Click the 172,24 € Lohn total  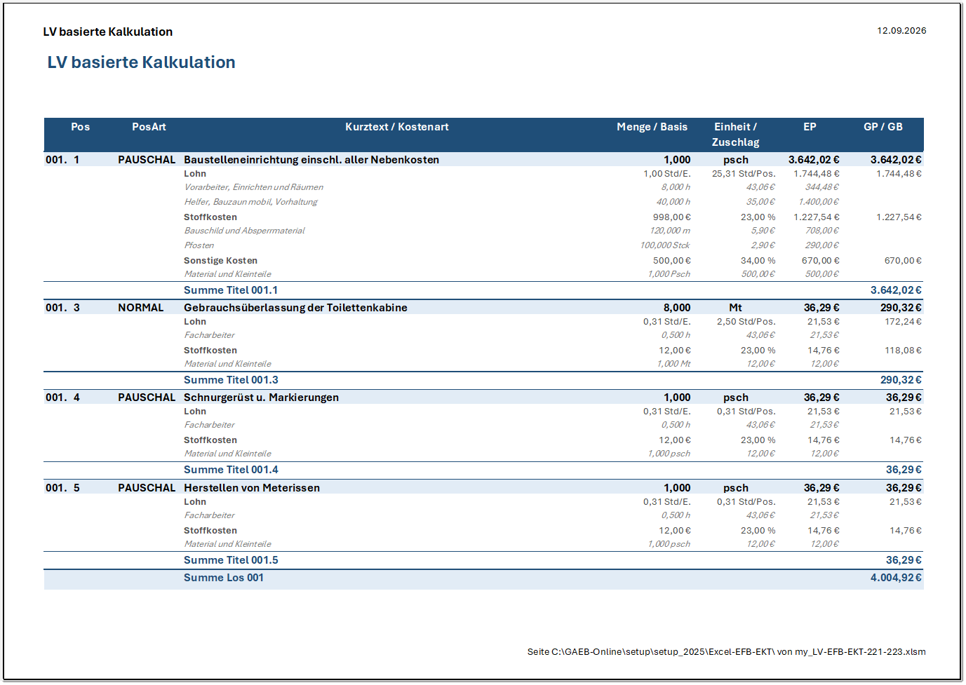point(903,322)
